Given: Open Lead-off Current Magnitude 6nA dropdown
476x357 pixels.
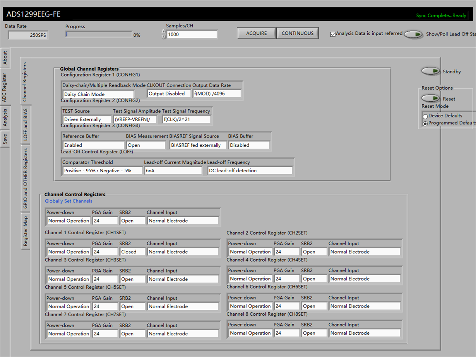Looking at the screenshot, I should pyautogui.click(x=173, y=171).
